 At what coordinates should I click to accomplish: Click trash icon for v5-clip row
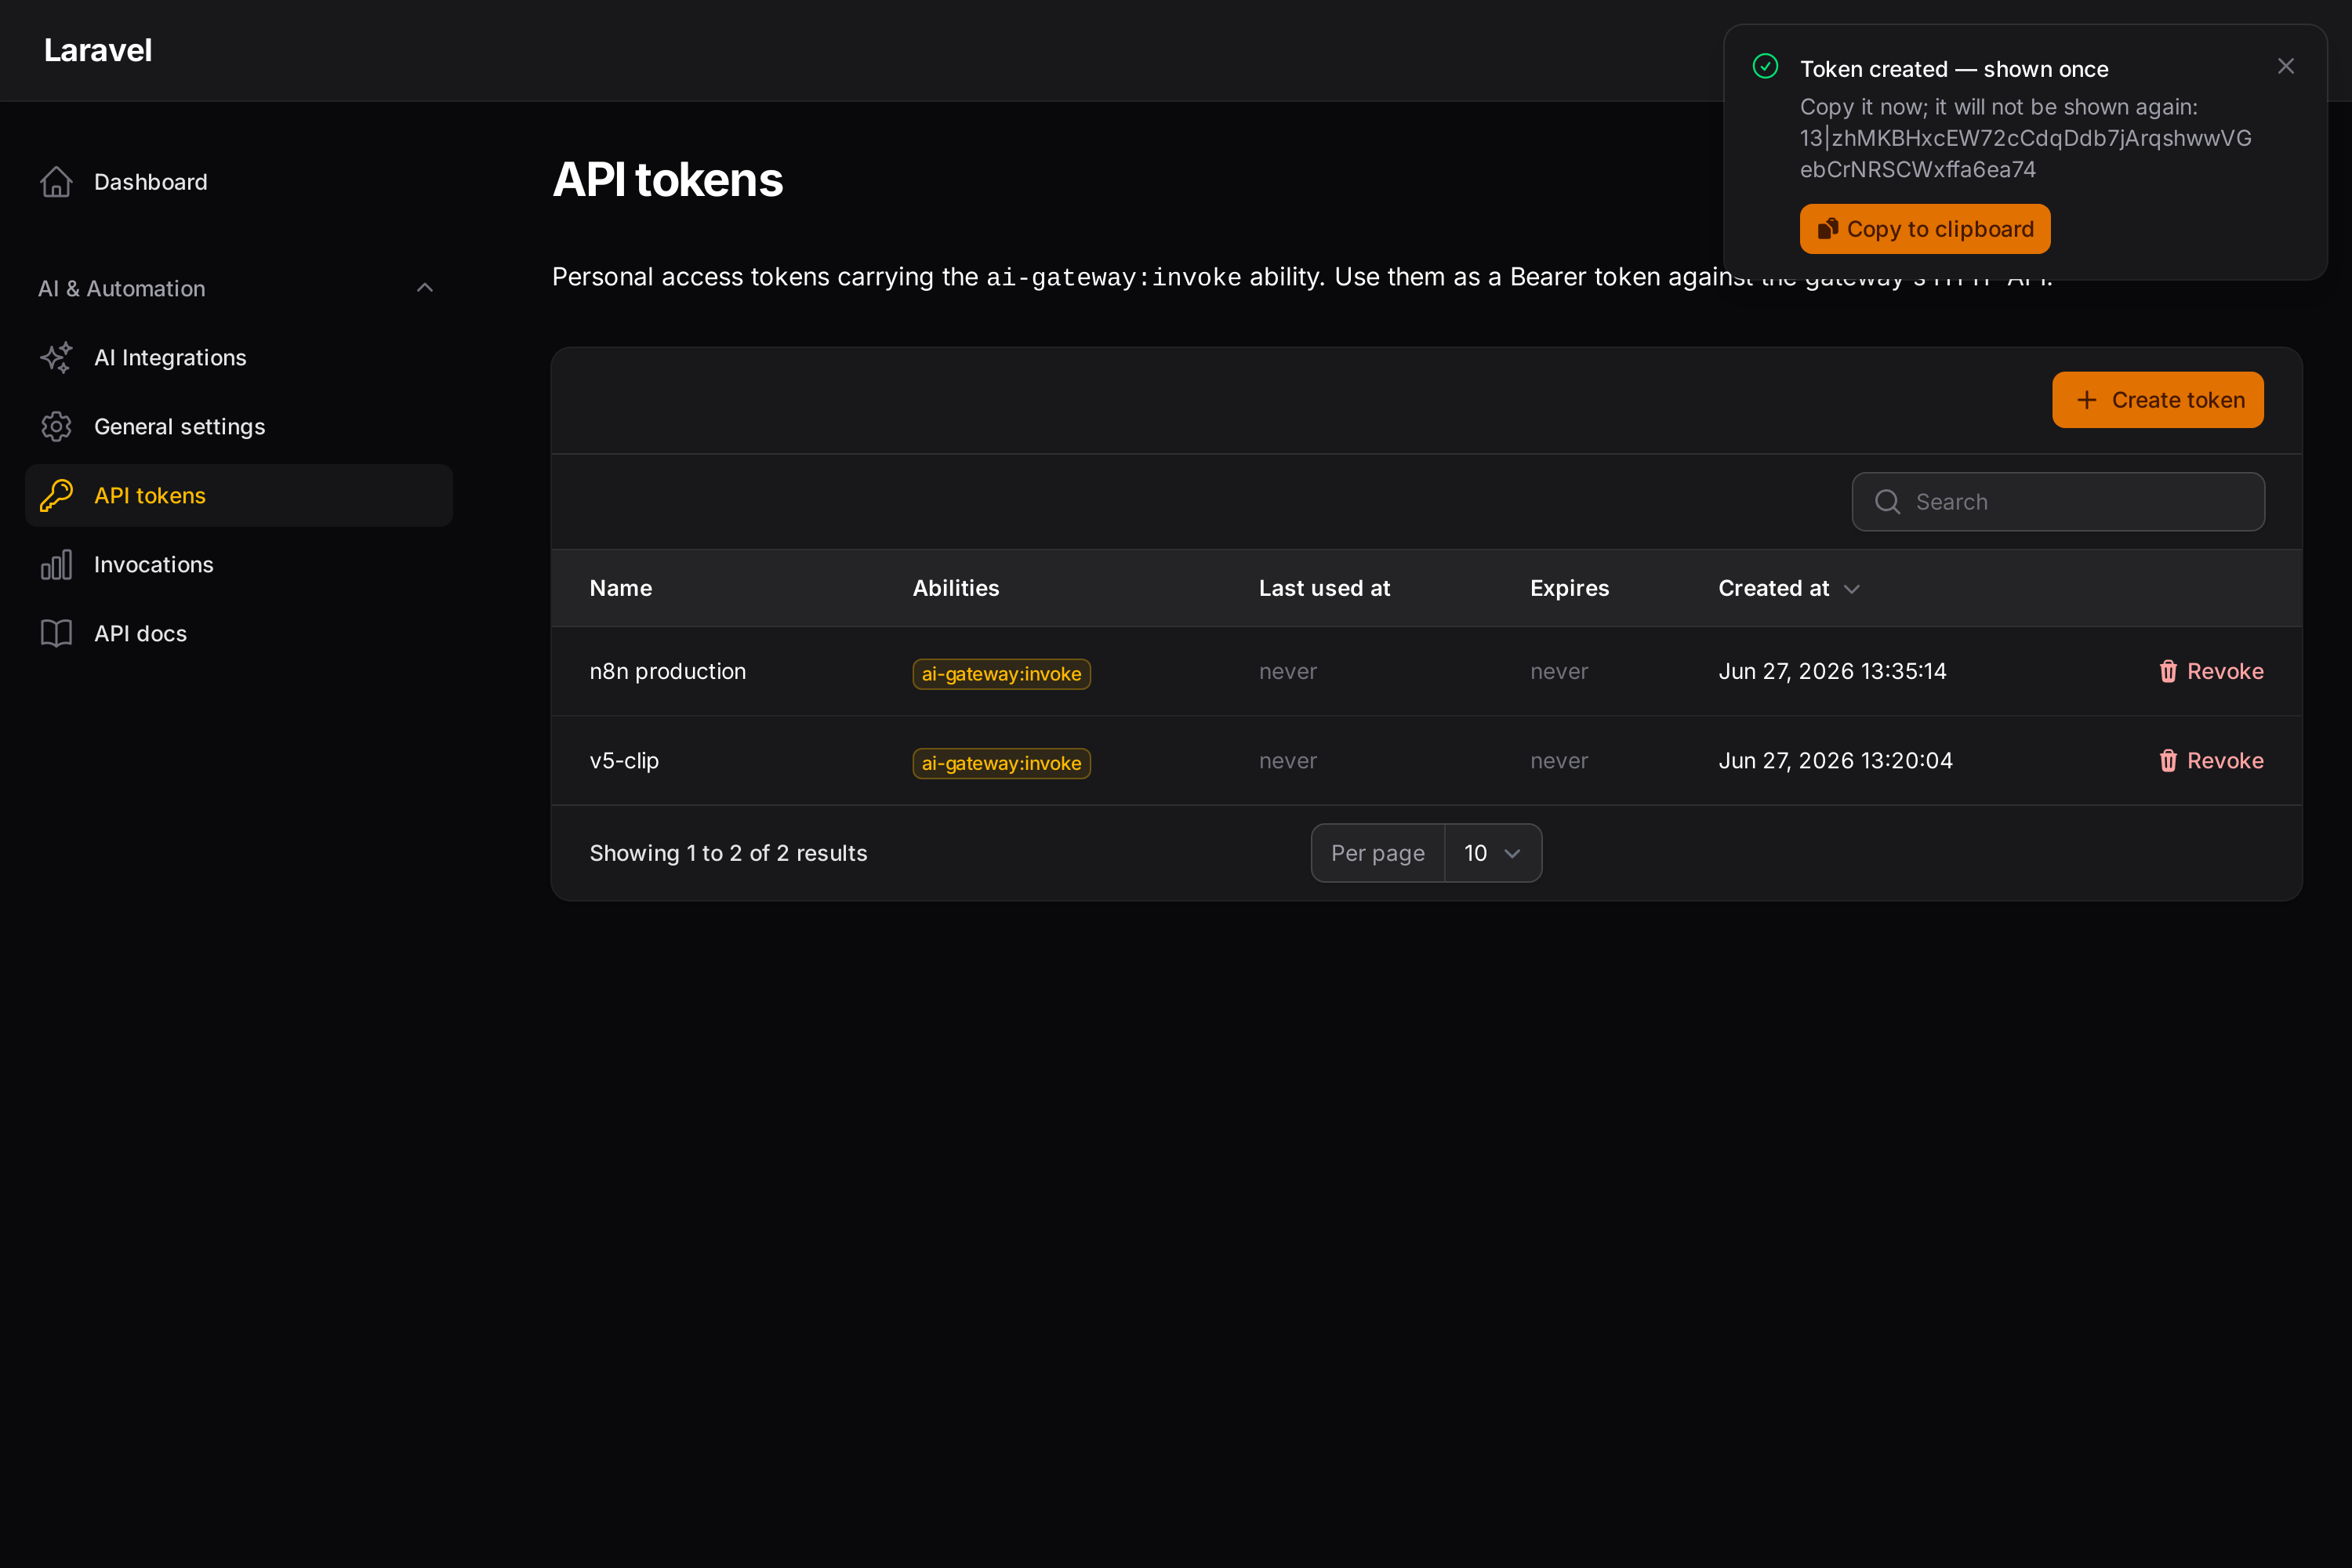coord(2168,761)
